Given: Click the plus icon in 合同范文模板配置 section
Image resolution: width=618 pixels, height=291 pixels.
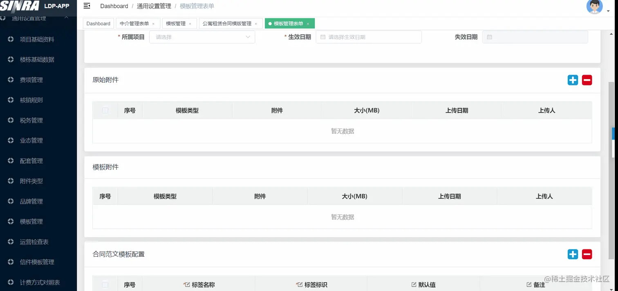Looking at the screenshot, I should click(572, 254).
